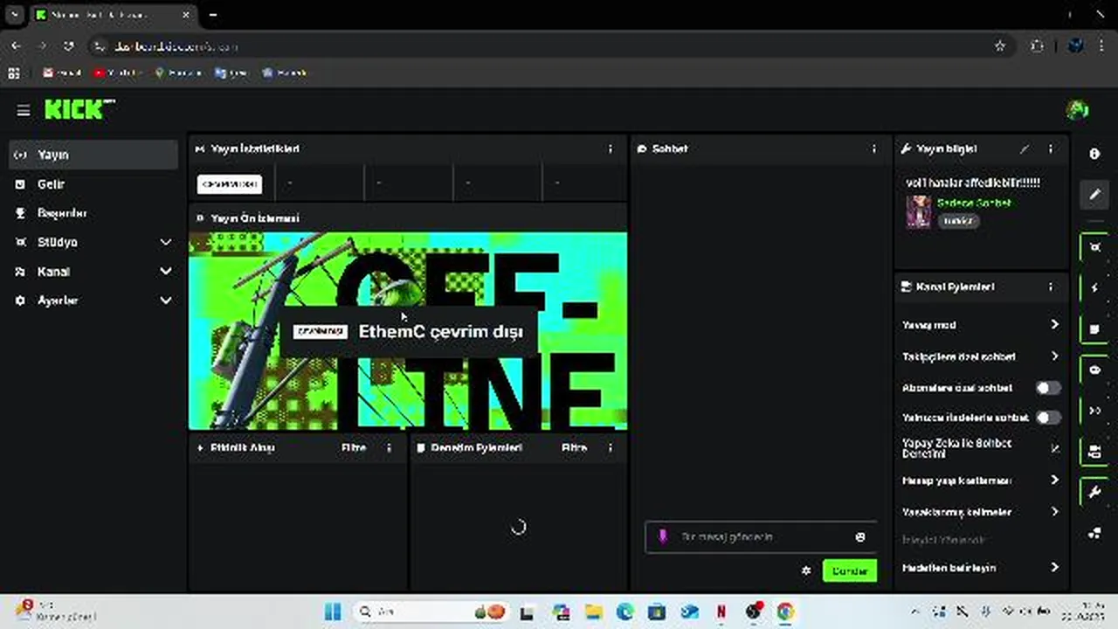Click the EthemC çevrim dışı label

440,332
